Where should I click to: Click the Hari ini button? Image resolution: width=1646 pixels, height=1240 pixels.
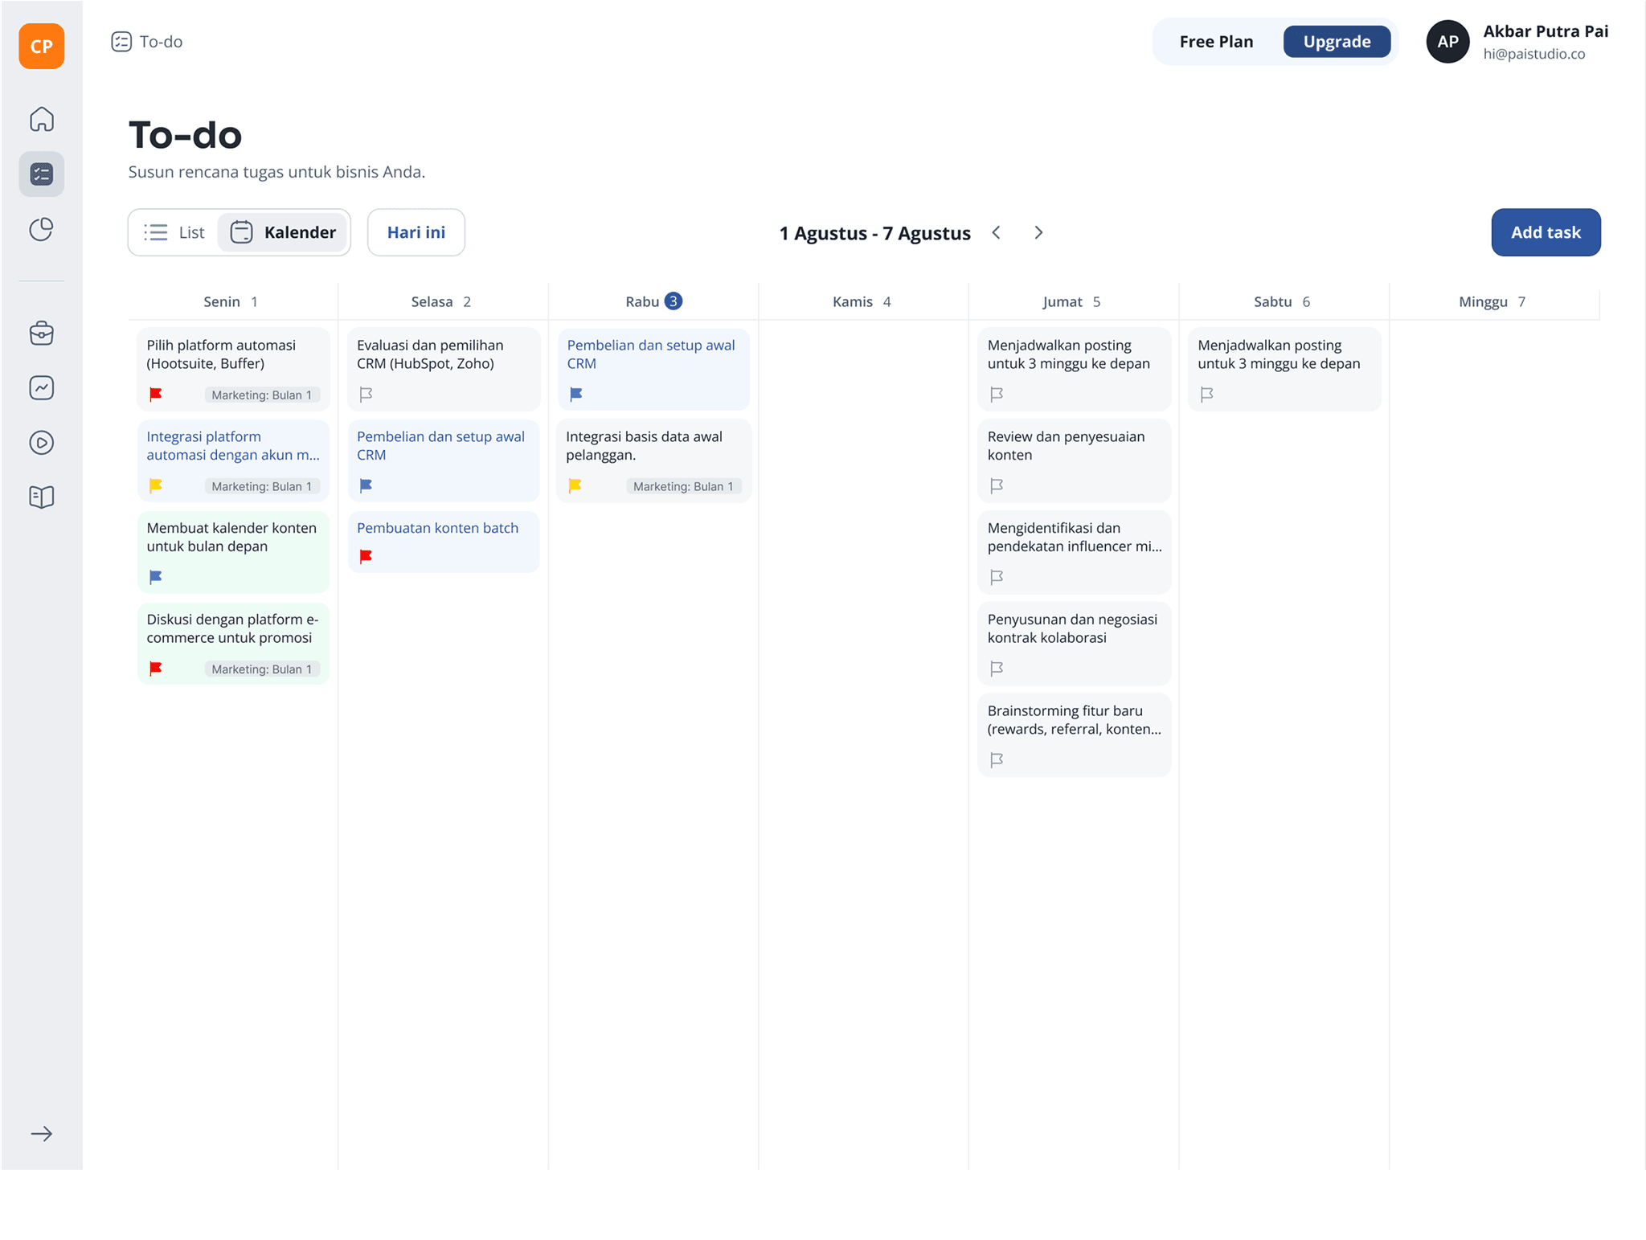point(416,232)
